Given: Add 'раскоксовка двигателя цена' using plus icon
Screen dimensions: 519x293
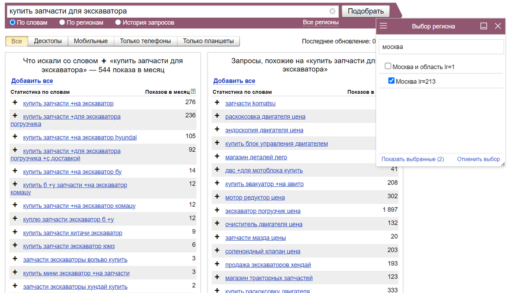Looking at the screenshot, I should [217, 116].
